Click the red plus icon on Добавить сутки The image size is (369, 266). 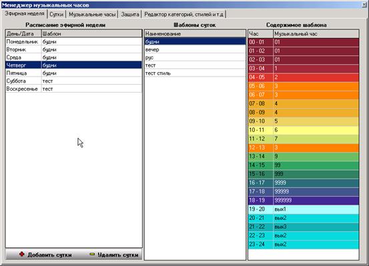[21, 254]
